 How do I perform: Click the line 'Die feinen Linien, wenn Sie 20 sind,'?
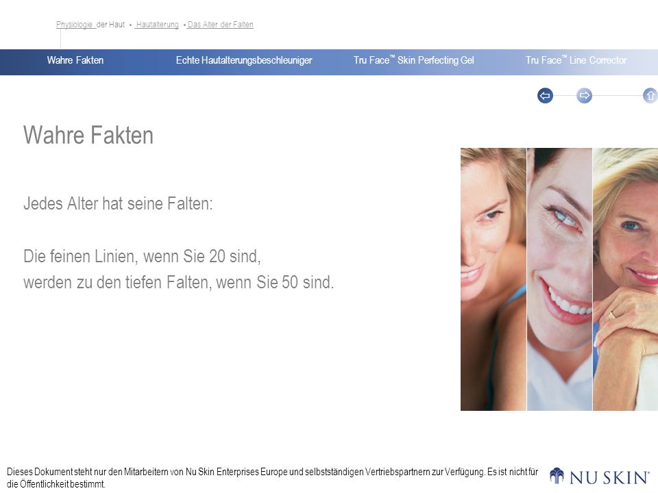point(142,256)
